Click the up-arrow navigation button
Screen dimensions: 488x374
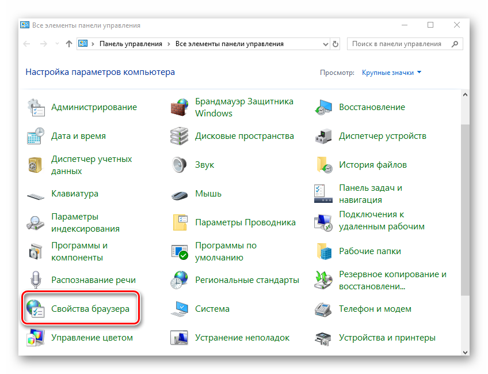[x=69, y=44]
